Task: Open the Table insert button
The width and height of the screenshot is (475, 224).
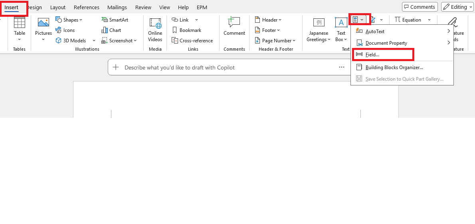Action: 20,30
